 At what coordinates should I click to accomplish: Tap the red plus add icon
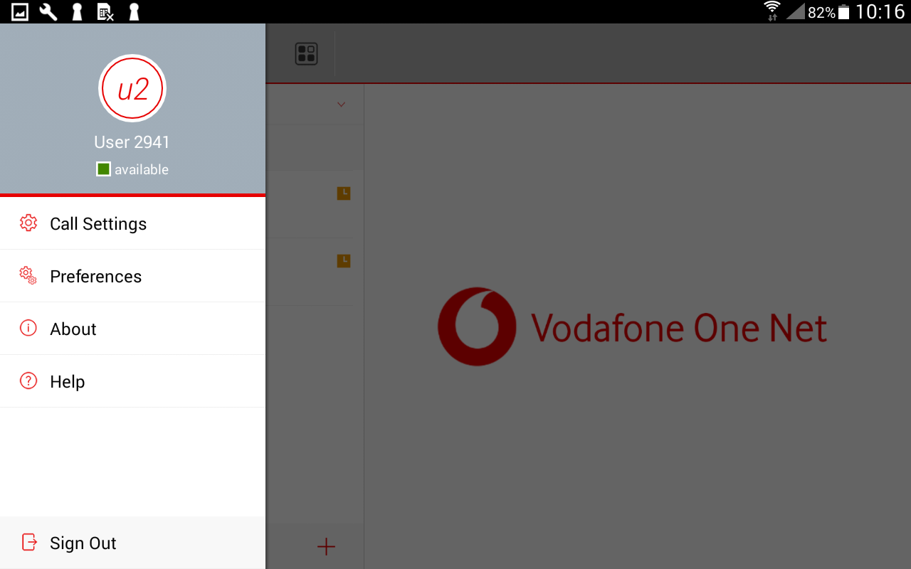pyautogui.click(x=326, y=546)
